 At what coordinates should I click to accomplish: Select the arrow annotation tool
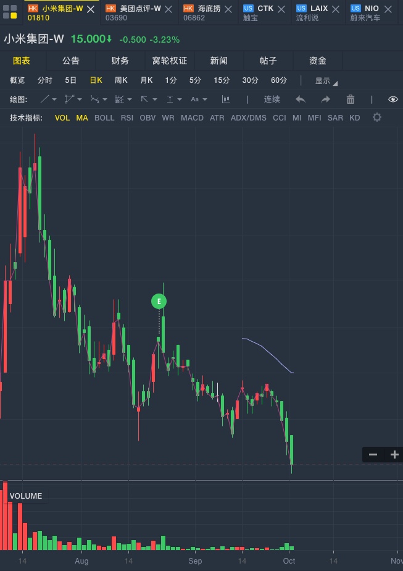pos(144,99)
